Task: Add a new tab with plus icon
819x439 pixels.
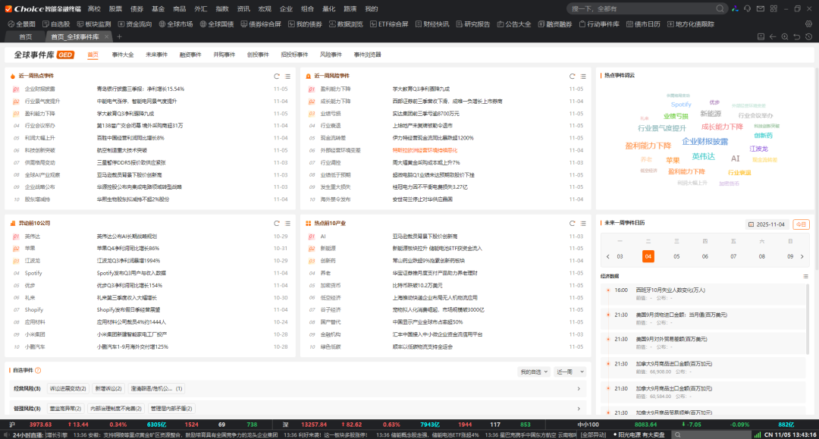Action: [x=119, y=36]
